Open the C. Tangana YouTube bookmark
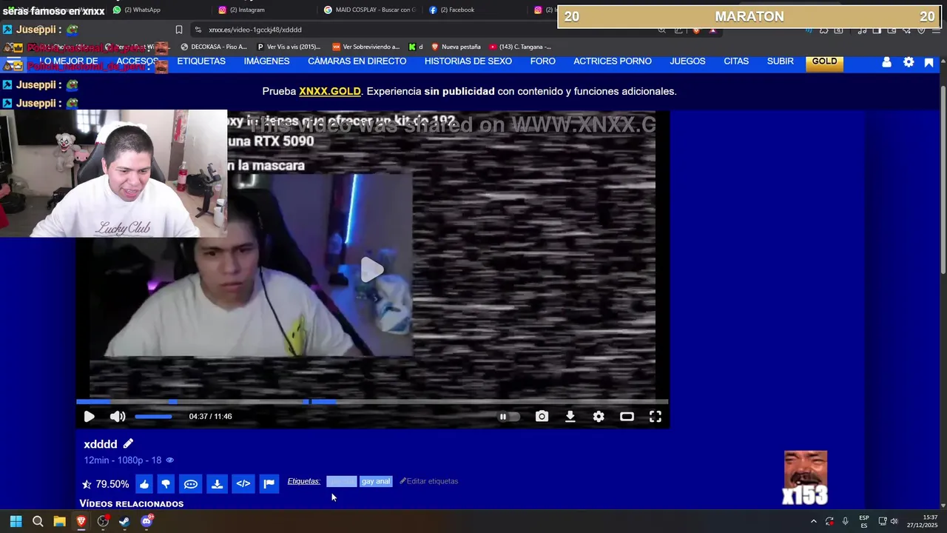Image resolution: width=947 pixels, height=533 pixels. [x=520, y=47]
